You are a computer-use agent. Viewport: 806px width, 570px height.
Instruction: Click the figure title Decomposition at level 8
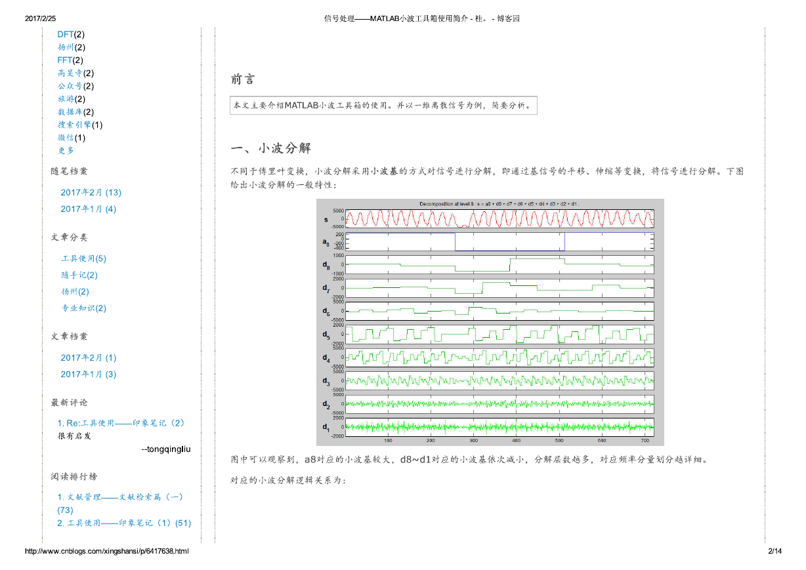499,204
